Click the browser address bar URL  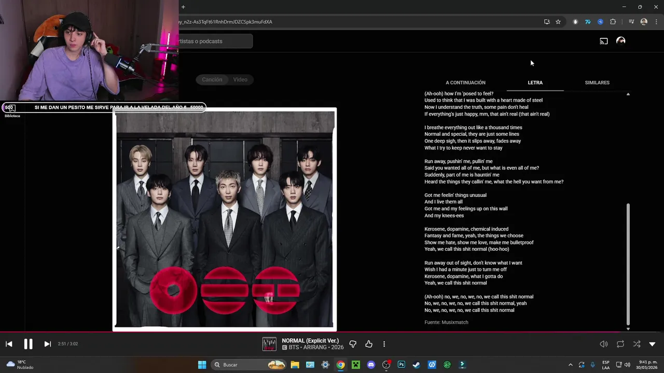225,22
